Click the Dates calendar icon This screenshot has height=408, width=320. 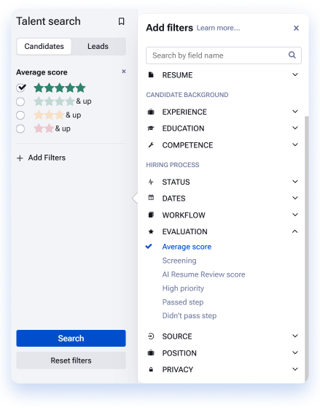coord(151,198)
